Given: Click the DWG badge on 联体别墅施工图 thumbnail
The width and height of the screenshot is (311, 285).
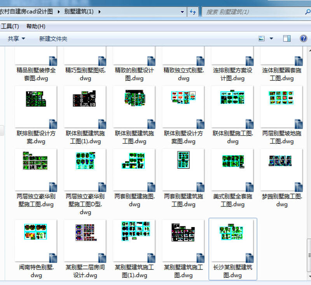Looking at the screenshot, I should coord(250,124).
